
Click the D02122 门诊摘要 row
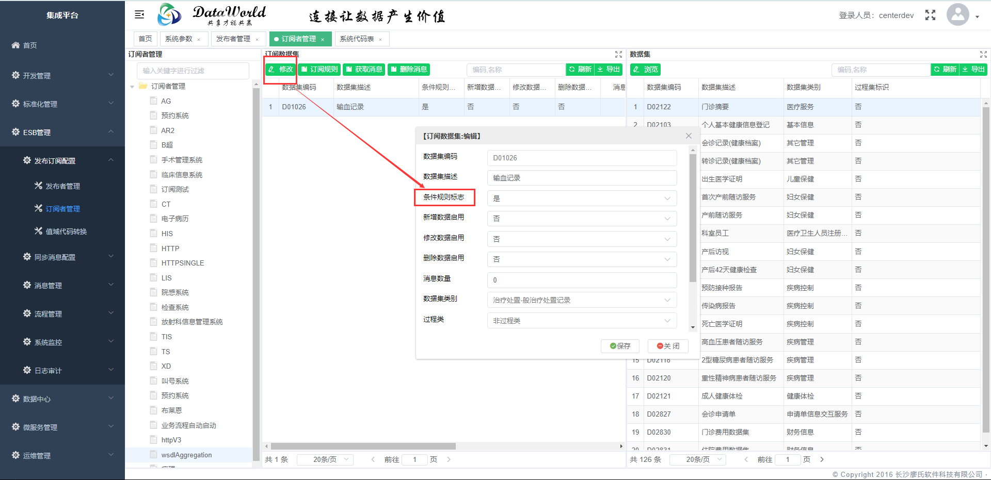(x=803, y=107)
